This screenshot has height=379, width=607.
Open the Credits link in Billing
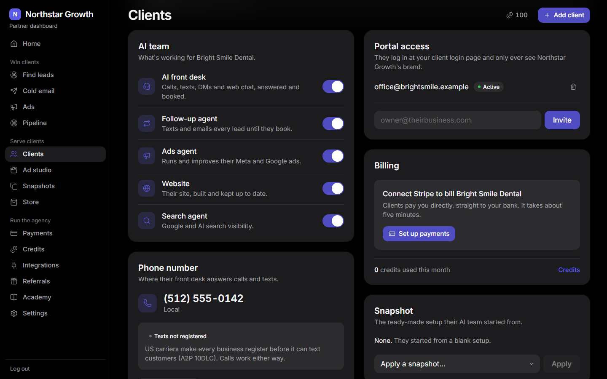click(569, 270)
